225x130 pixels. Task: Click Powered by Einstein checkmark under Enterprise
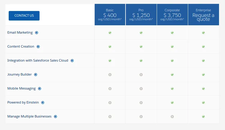(203, 103)
